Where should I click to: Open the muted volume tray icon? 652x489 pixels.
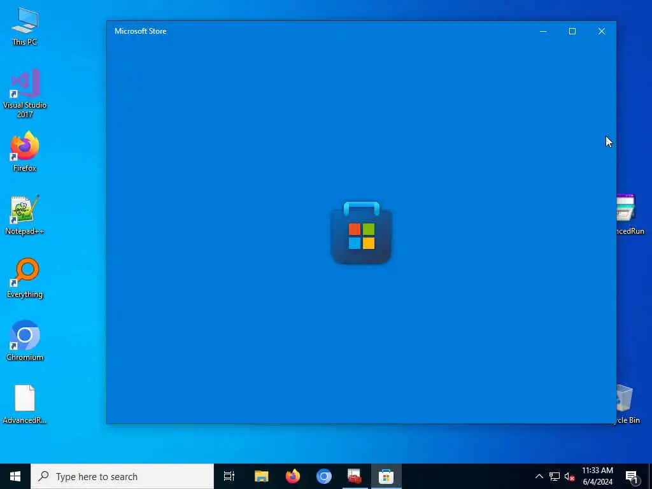pyautogui.click(x=569, y=476)
